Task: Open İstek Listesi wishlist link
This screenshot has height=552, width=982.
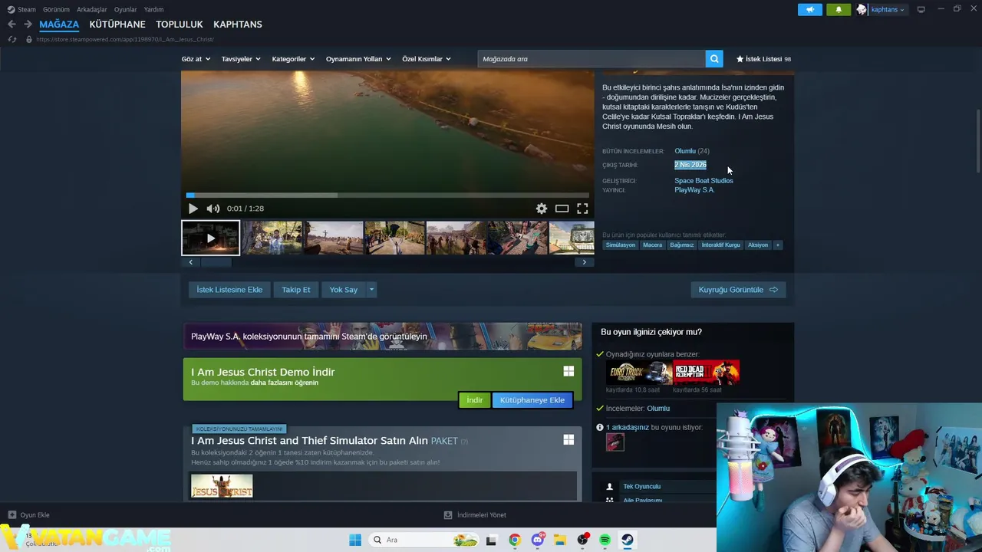Action: coord(763,59)
